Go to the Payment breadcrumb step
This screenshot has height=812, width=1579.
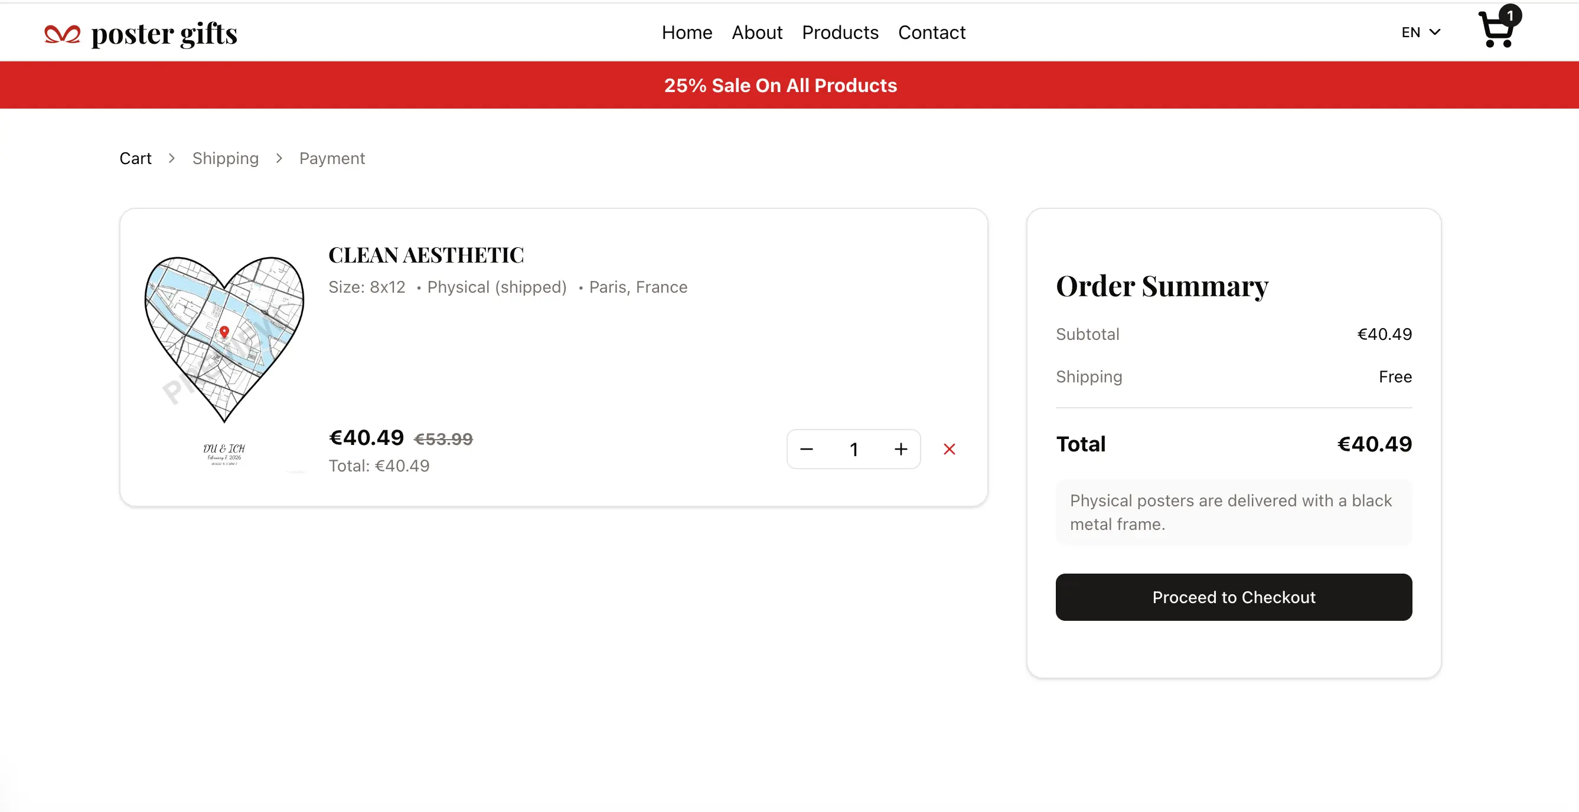(332, 158)
